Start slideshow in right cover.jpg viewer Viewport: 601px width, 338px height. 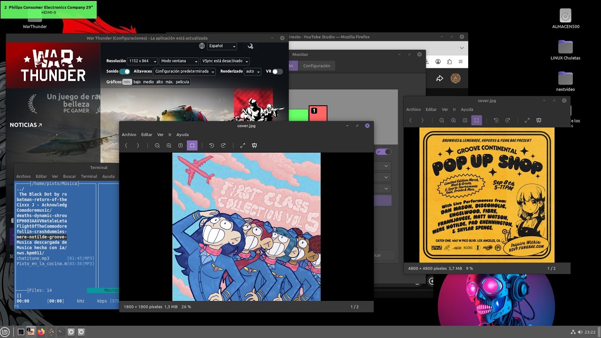pyautogui.click(x=539, y=120)
